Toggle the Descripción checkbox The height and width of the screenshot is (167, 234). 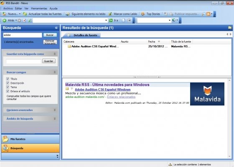(x=8, y=83)
